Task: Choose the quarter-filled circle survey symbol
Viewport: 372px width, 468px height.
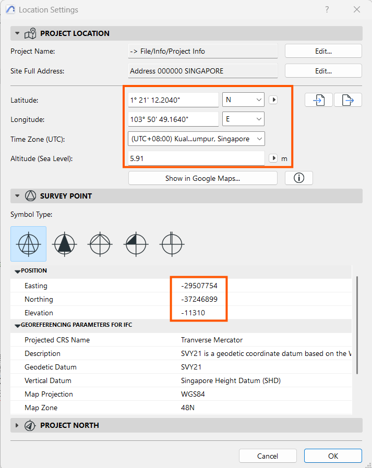Action: coord(136,243)
